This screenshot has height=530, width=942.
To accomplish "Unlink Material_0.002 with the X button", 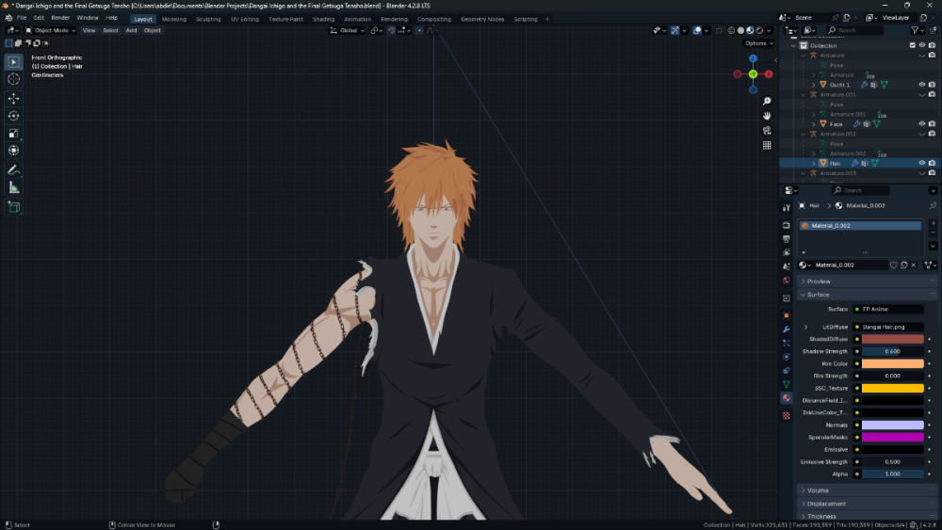I will click(914, 265).
